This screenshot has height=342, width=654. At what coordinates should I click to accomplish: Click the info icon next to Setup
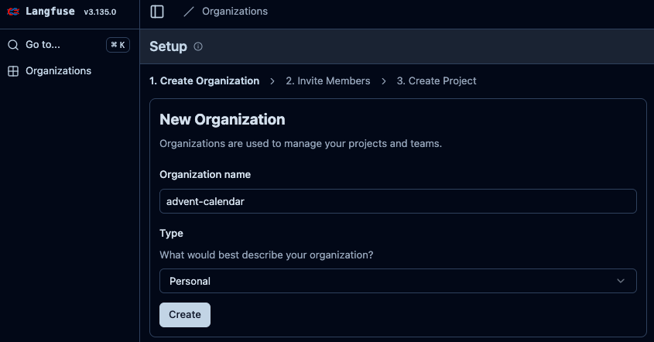198,46
